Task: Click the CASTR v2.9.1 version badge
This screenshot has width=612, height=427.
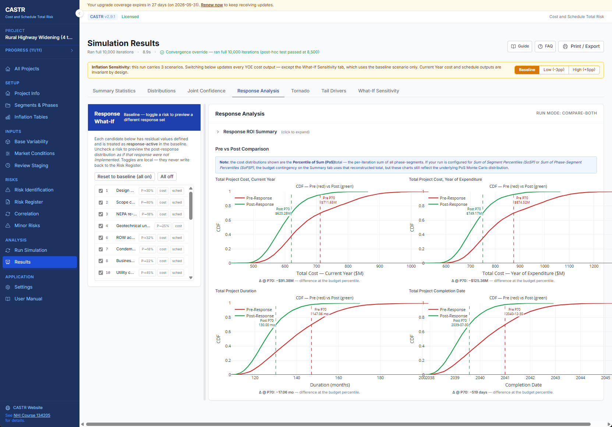Action: coord(103,17)
